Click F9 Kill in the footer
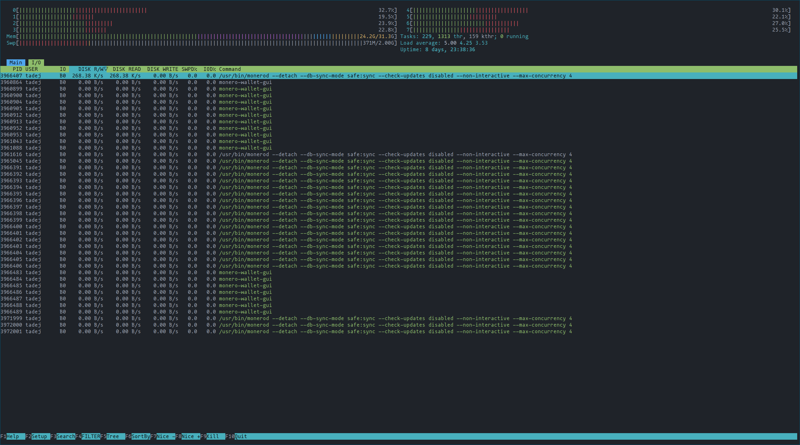 click(212, 436)
